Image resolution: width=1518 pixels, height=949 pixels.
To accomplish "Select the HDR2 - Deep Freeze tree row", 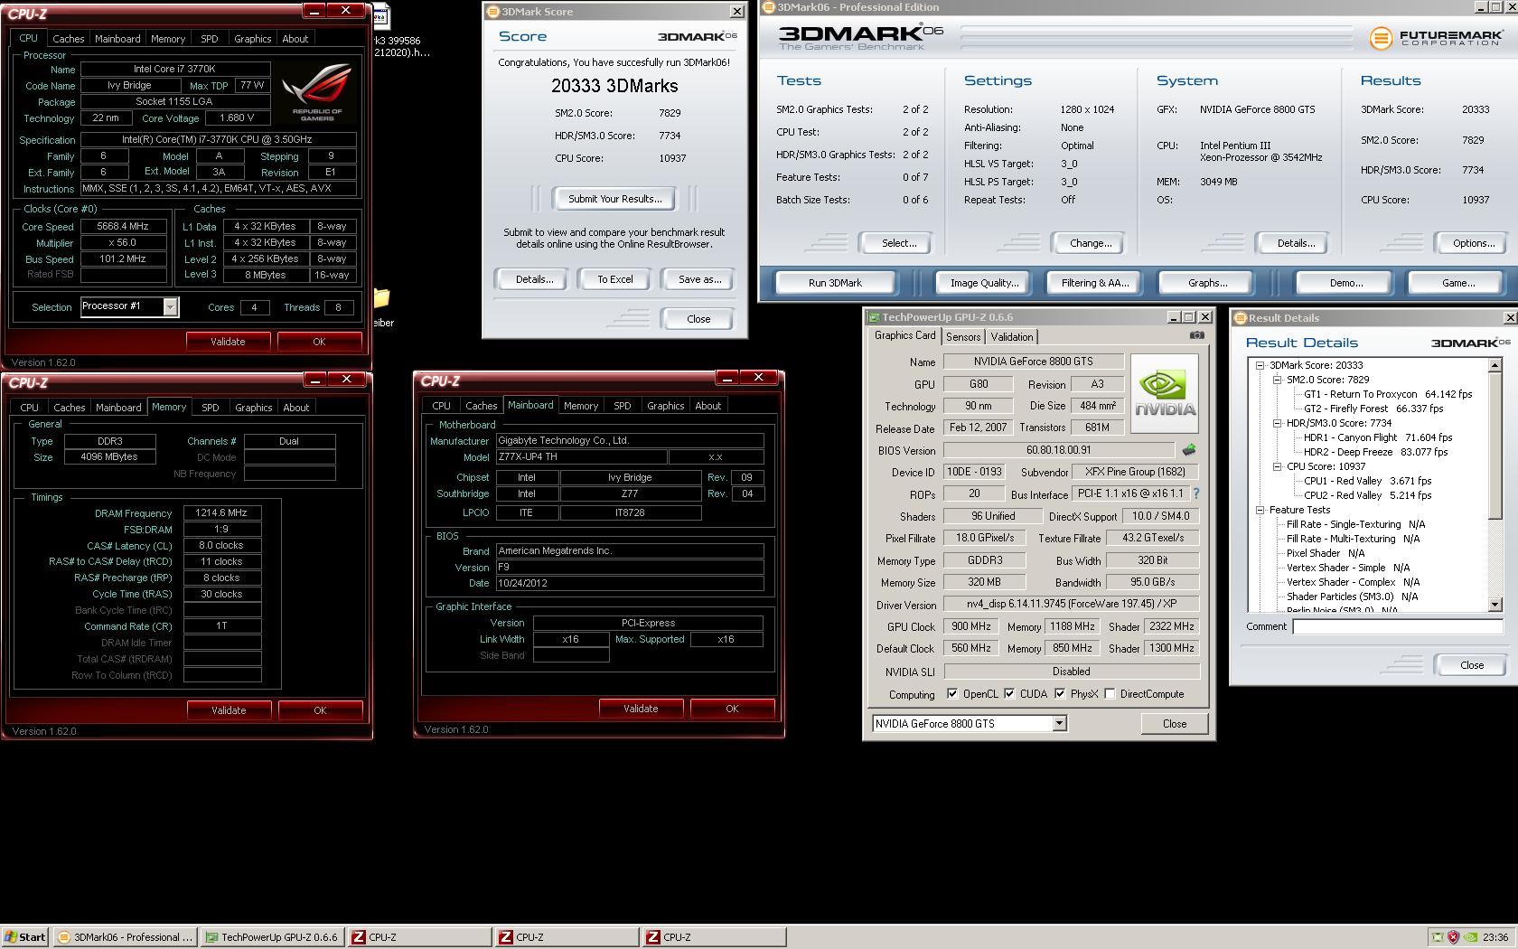I will tap(1375, 452).
